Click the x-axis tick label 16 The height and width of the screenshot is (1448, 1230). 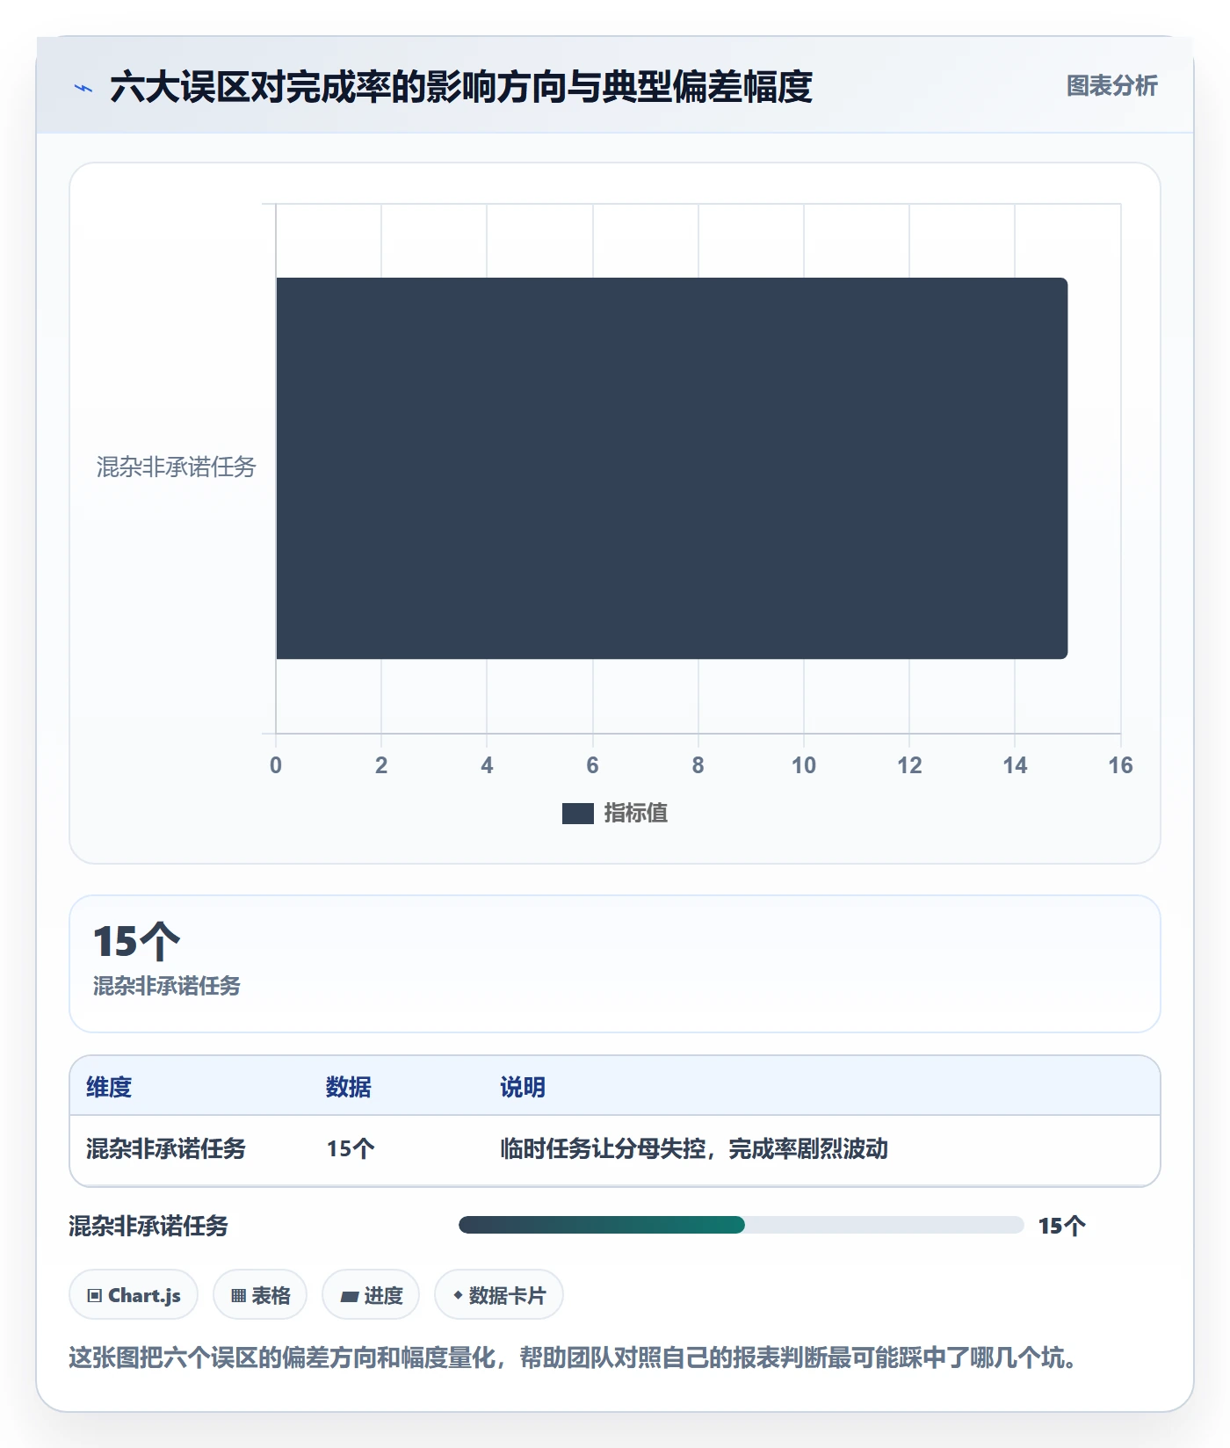click(x=1120, y=765)
